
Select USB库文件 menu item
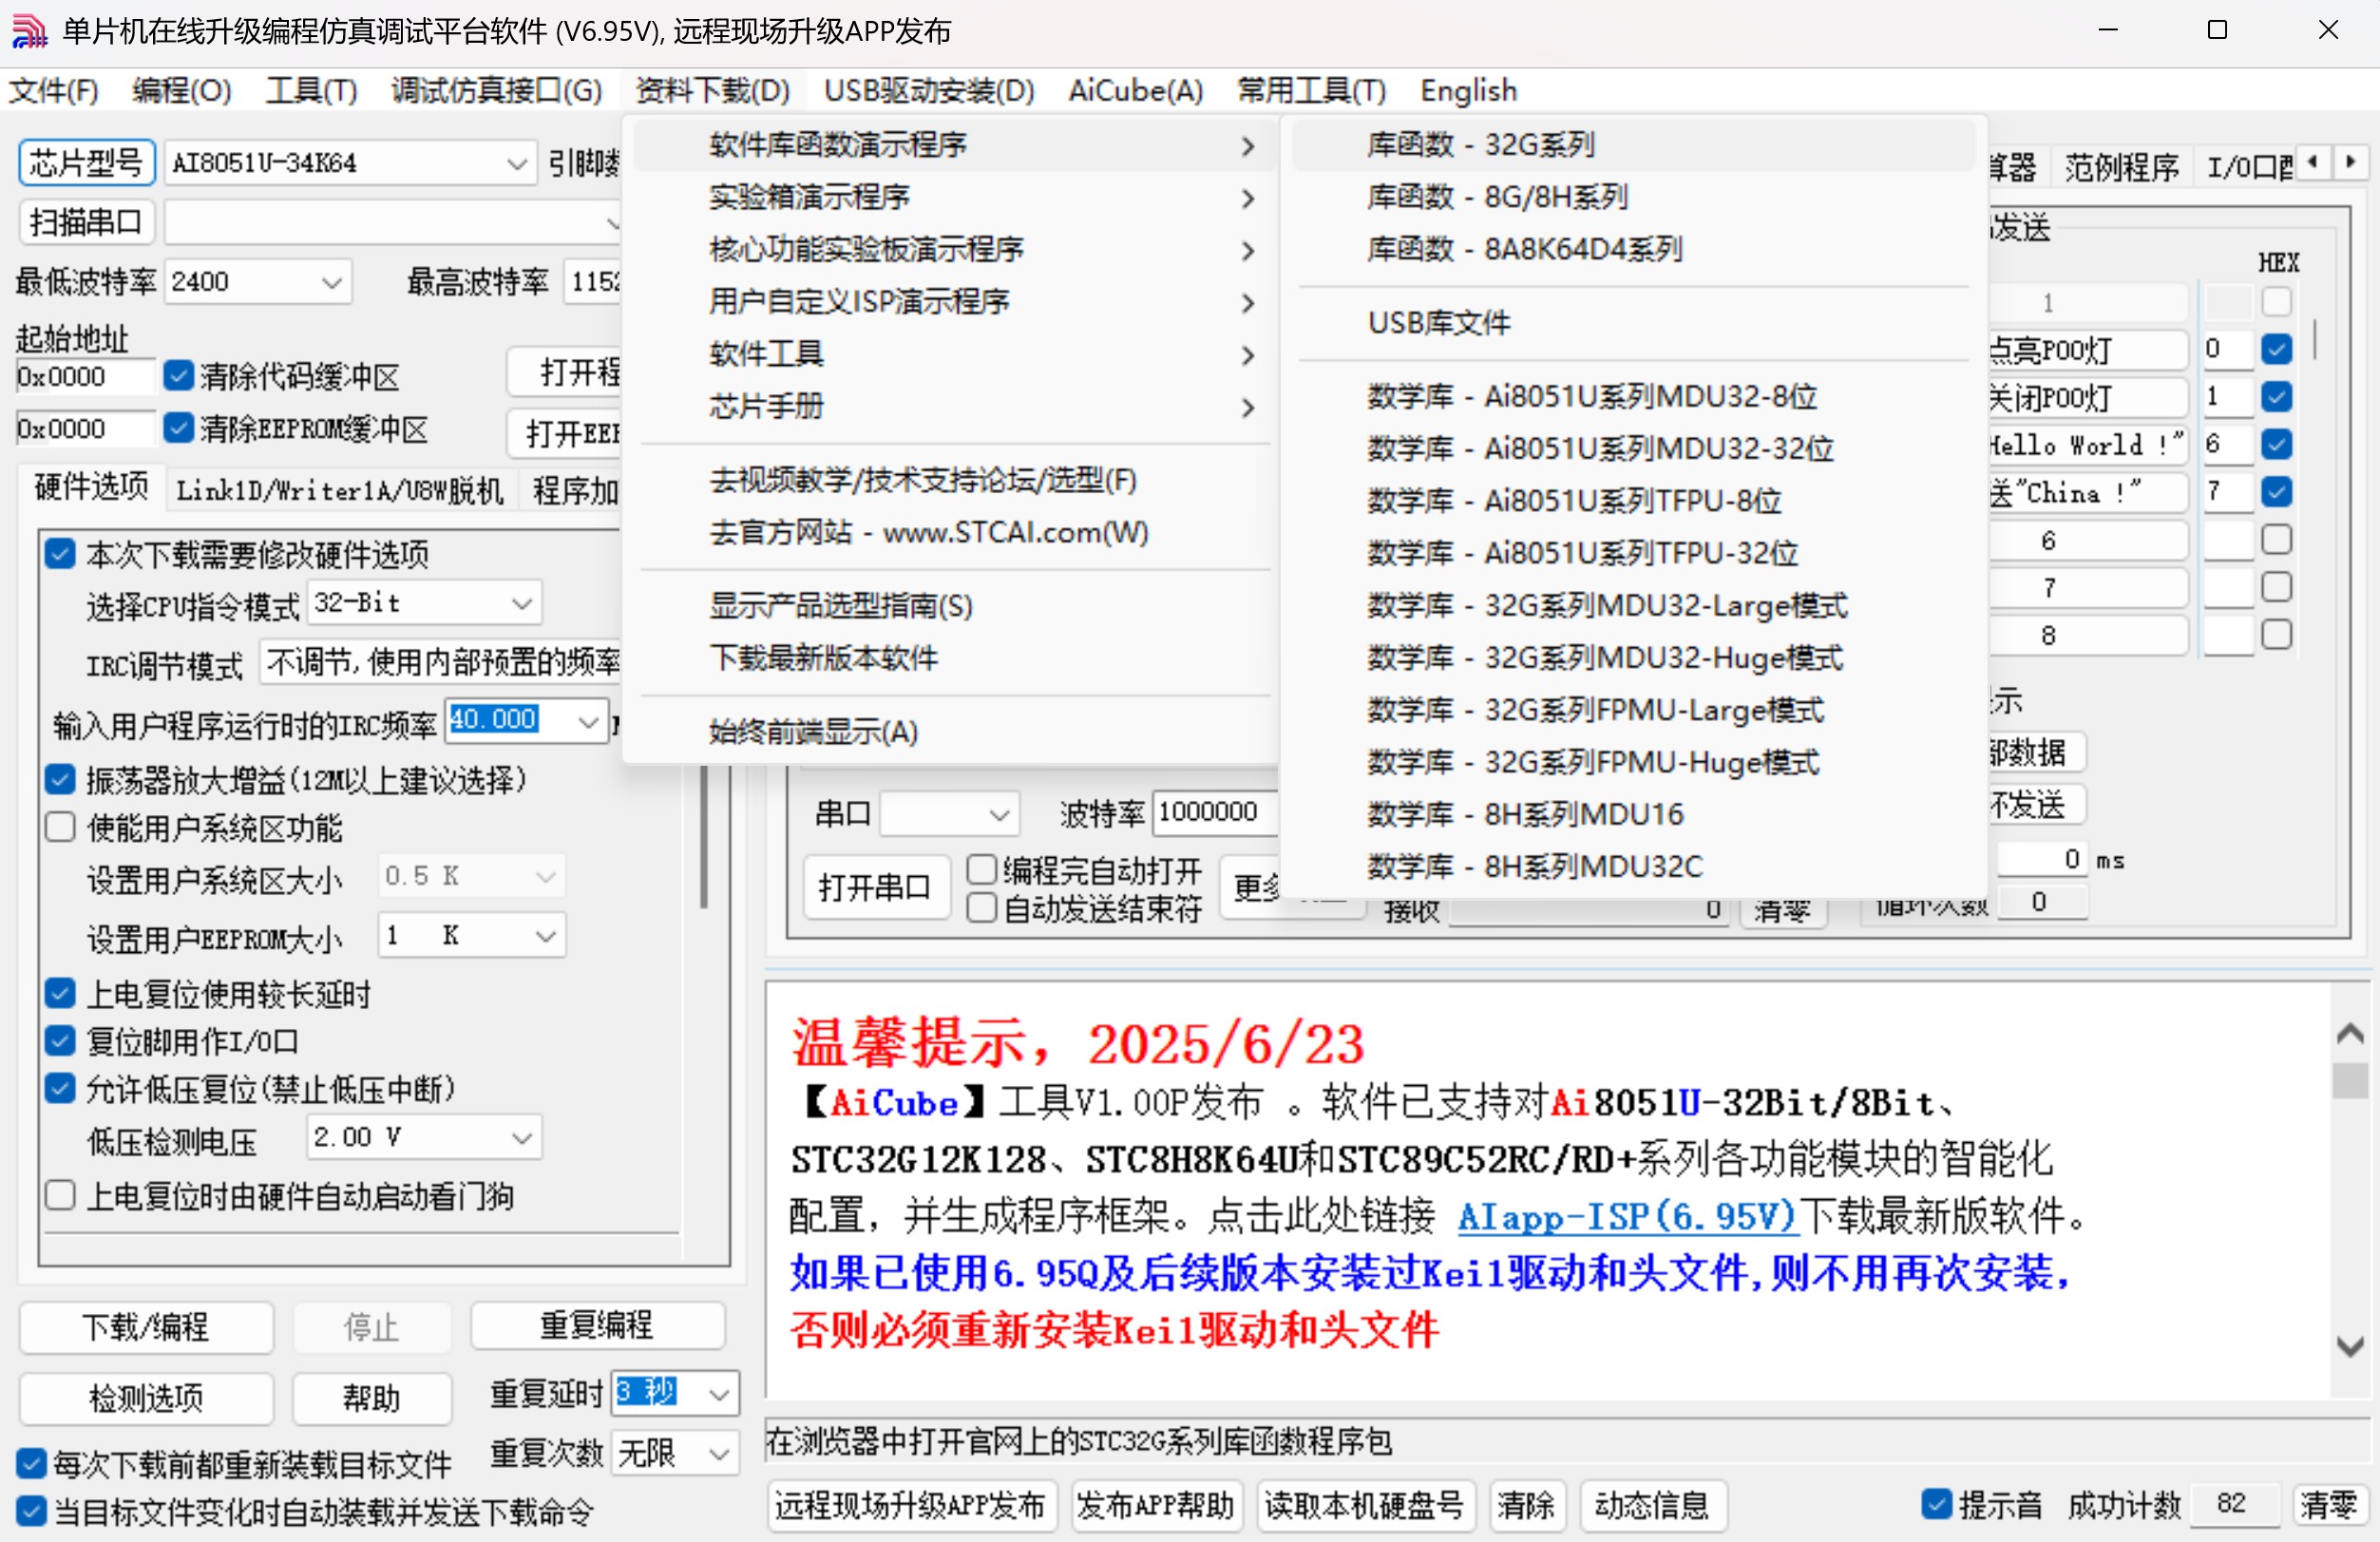1632,323
